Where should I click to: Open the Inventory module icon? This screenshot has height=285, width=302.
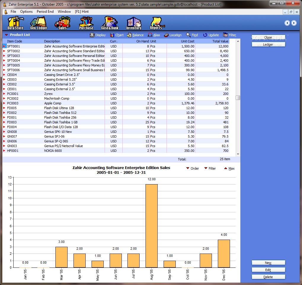coord(134,23)
